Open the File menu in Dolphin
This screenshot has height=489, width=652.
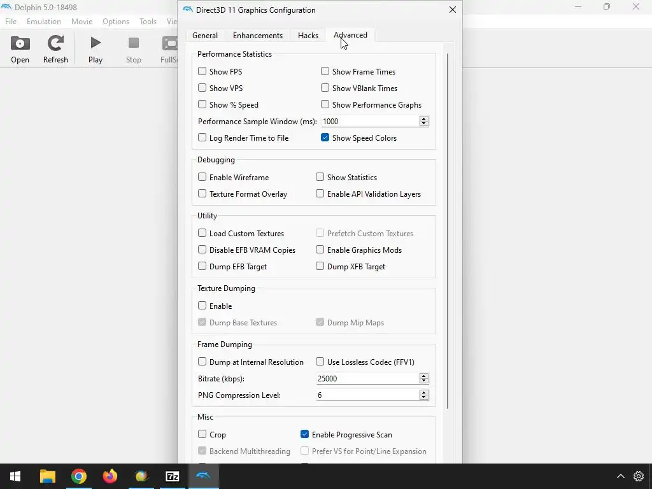click(x=11, y=21)
